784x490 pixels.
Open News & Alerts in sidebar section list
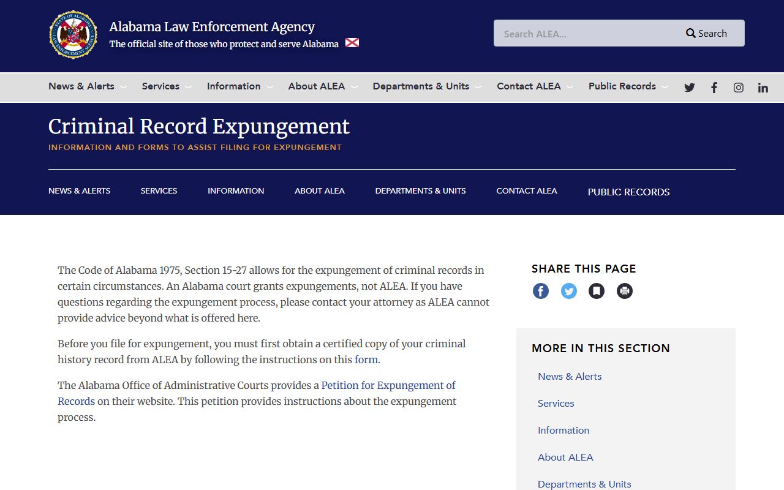tap(570, 377)
